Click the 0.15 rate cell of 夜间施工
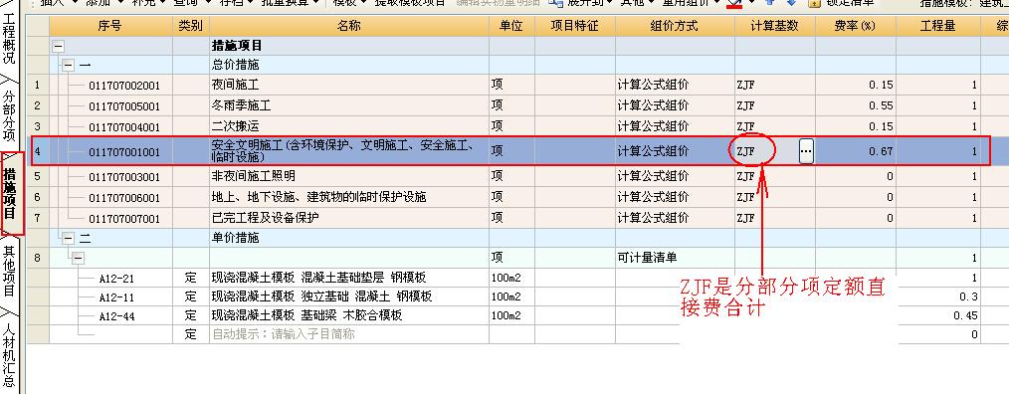The image size is (1009, 394). 855,85
